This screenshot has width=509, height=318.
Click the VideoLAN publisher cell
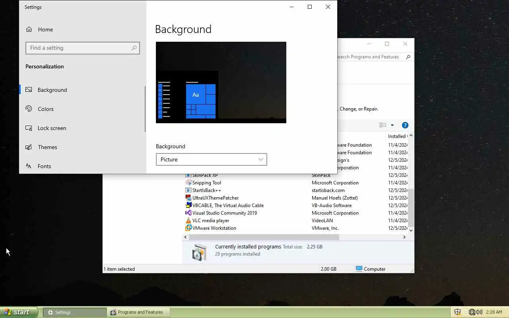tap(322, 221)
